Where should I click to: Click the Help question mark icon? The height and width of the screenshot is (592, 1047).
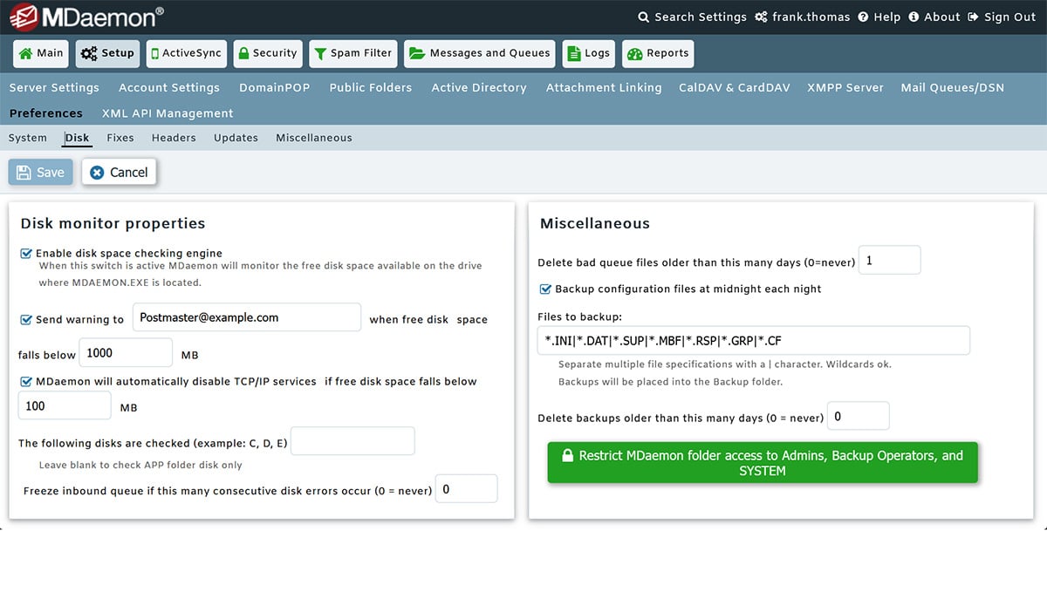[863, 17]
